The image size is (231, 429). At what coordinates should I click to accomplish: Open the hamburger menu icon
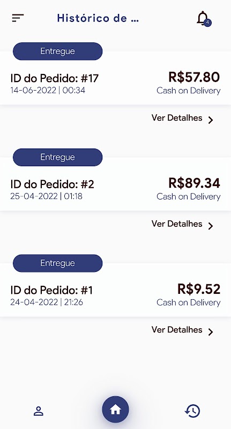coord(18,18)
